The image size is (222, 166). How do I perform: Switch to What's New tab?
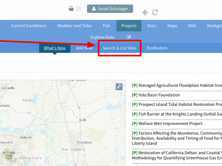click(55, 48)
